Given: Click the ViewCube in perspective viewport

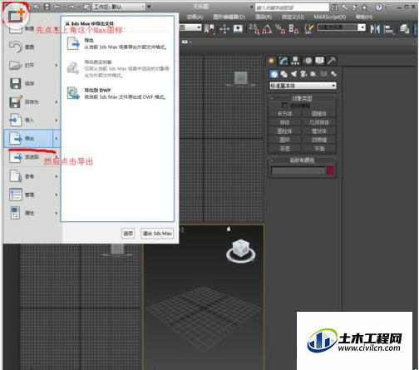Looking at the screenshot, I should coord(240,251).
